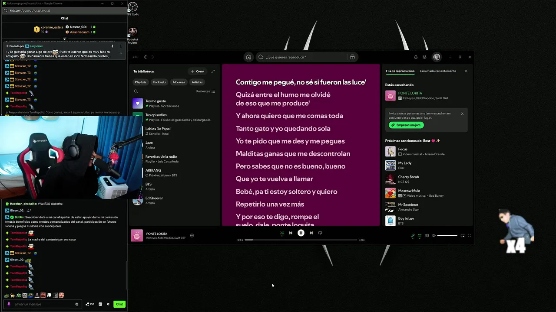The width and height of the screenshot is (556, 312).
Task: Seek on song progress bar
Action: pos(301,240)
